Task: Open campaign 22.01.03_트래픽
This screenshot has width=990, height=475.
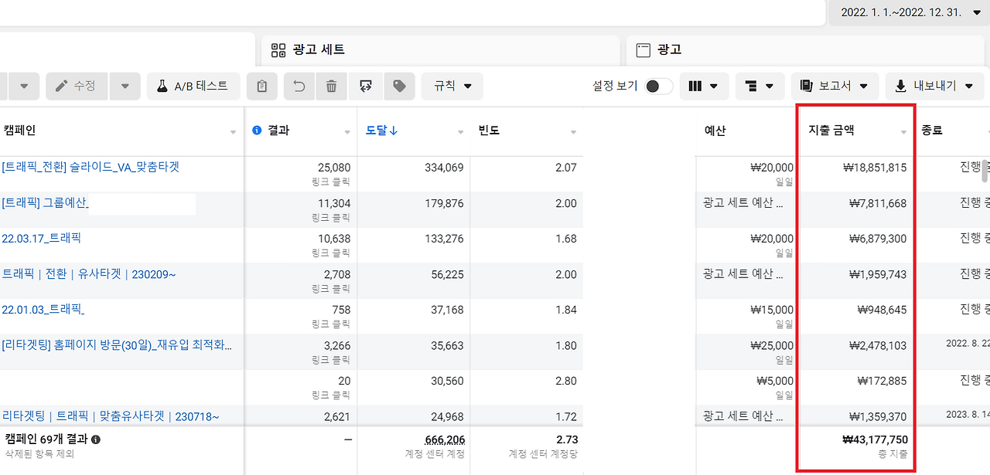Action: (x=43, y=310)
